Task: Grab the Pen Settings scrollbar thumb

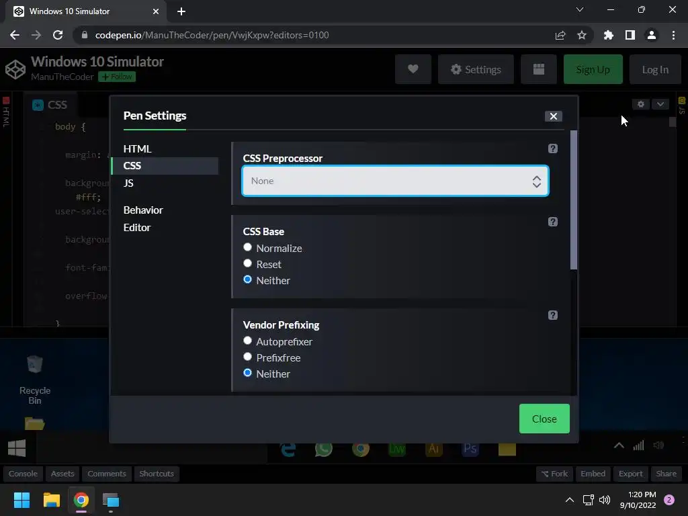Action: [x=574, y=200]
